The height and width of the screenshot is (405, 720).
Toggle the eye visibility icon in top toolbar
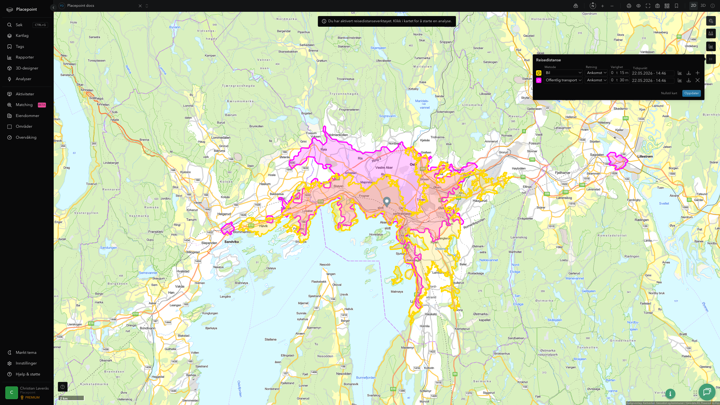(638, 6)
